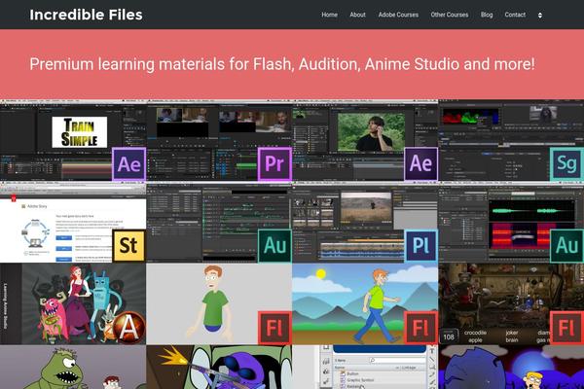Click the Fl icon on walking boy thumbnail
Screen dimensions: 584x389
(420, 328)
